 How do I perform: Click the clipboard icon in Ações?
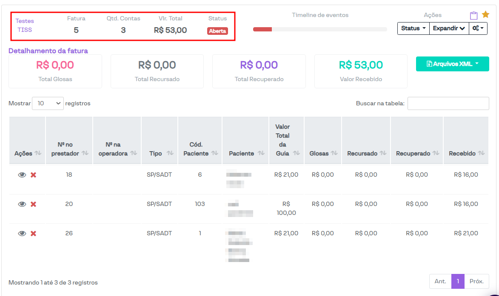pyautogui.click(x=473, y=15)
